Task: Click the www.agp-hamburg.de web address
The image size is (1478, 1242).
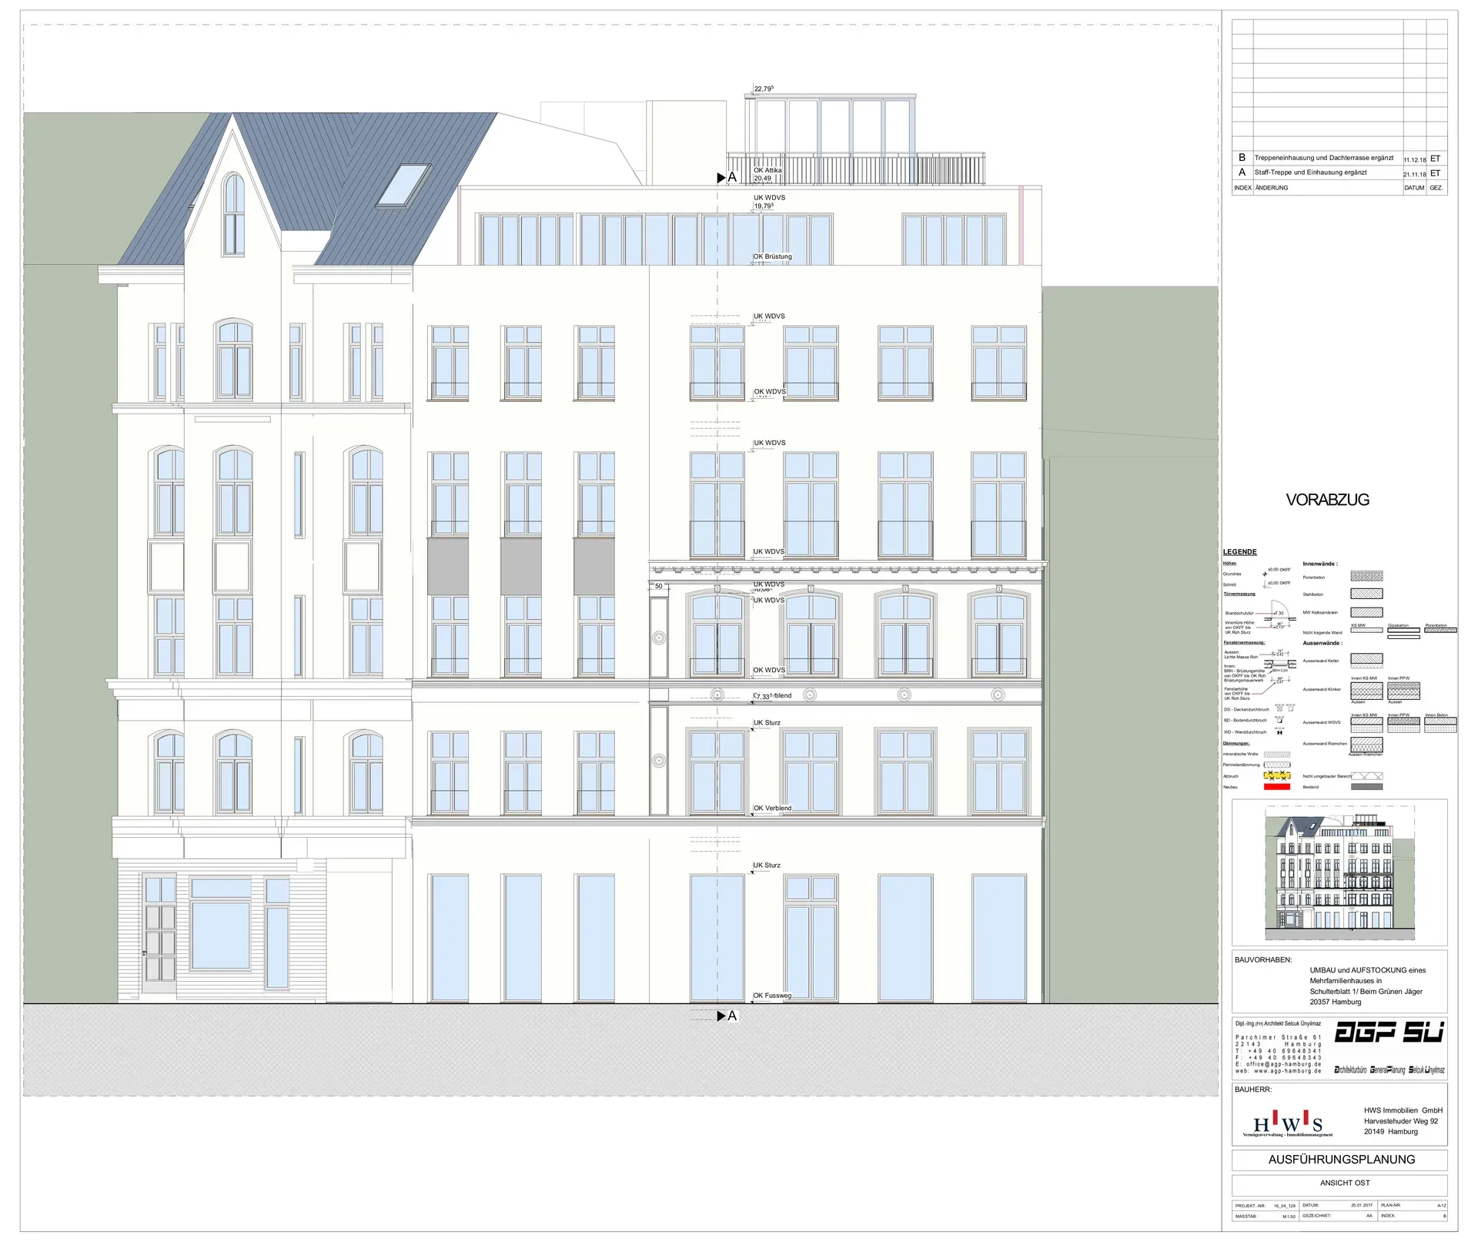Action: pyautogui.click(x=1287, y=1071)
